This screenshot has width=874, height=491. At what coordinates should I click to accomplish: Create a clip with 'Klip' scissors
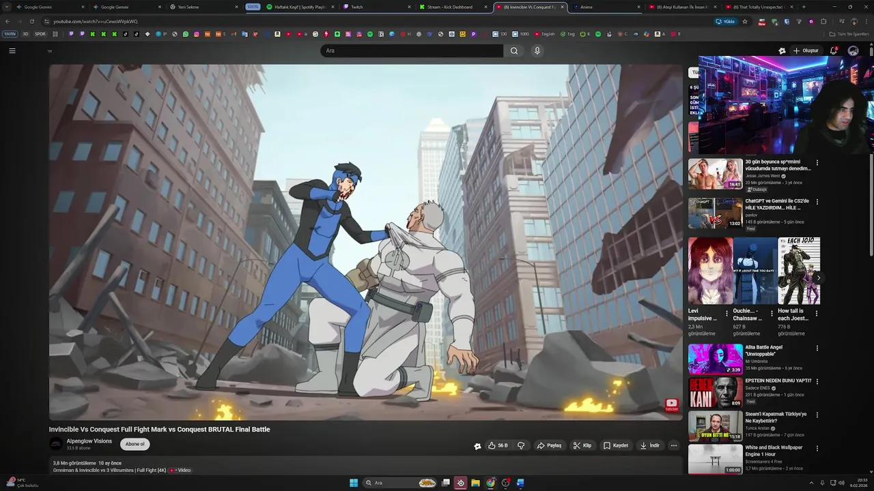pyautogui.click(x=582, y=445)
